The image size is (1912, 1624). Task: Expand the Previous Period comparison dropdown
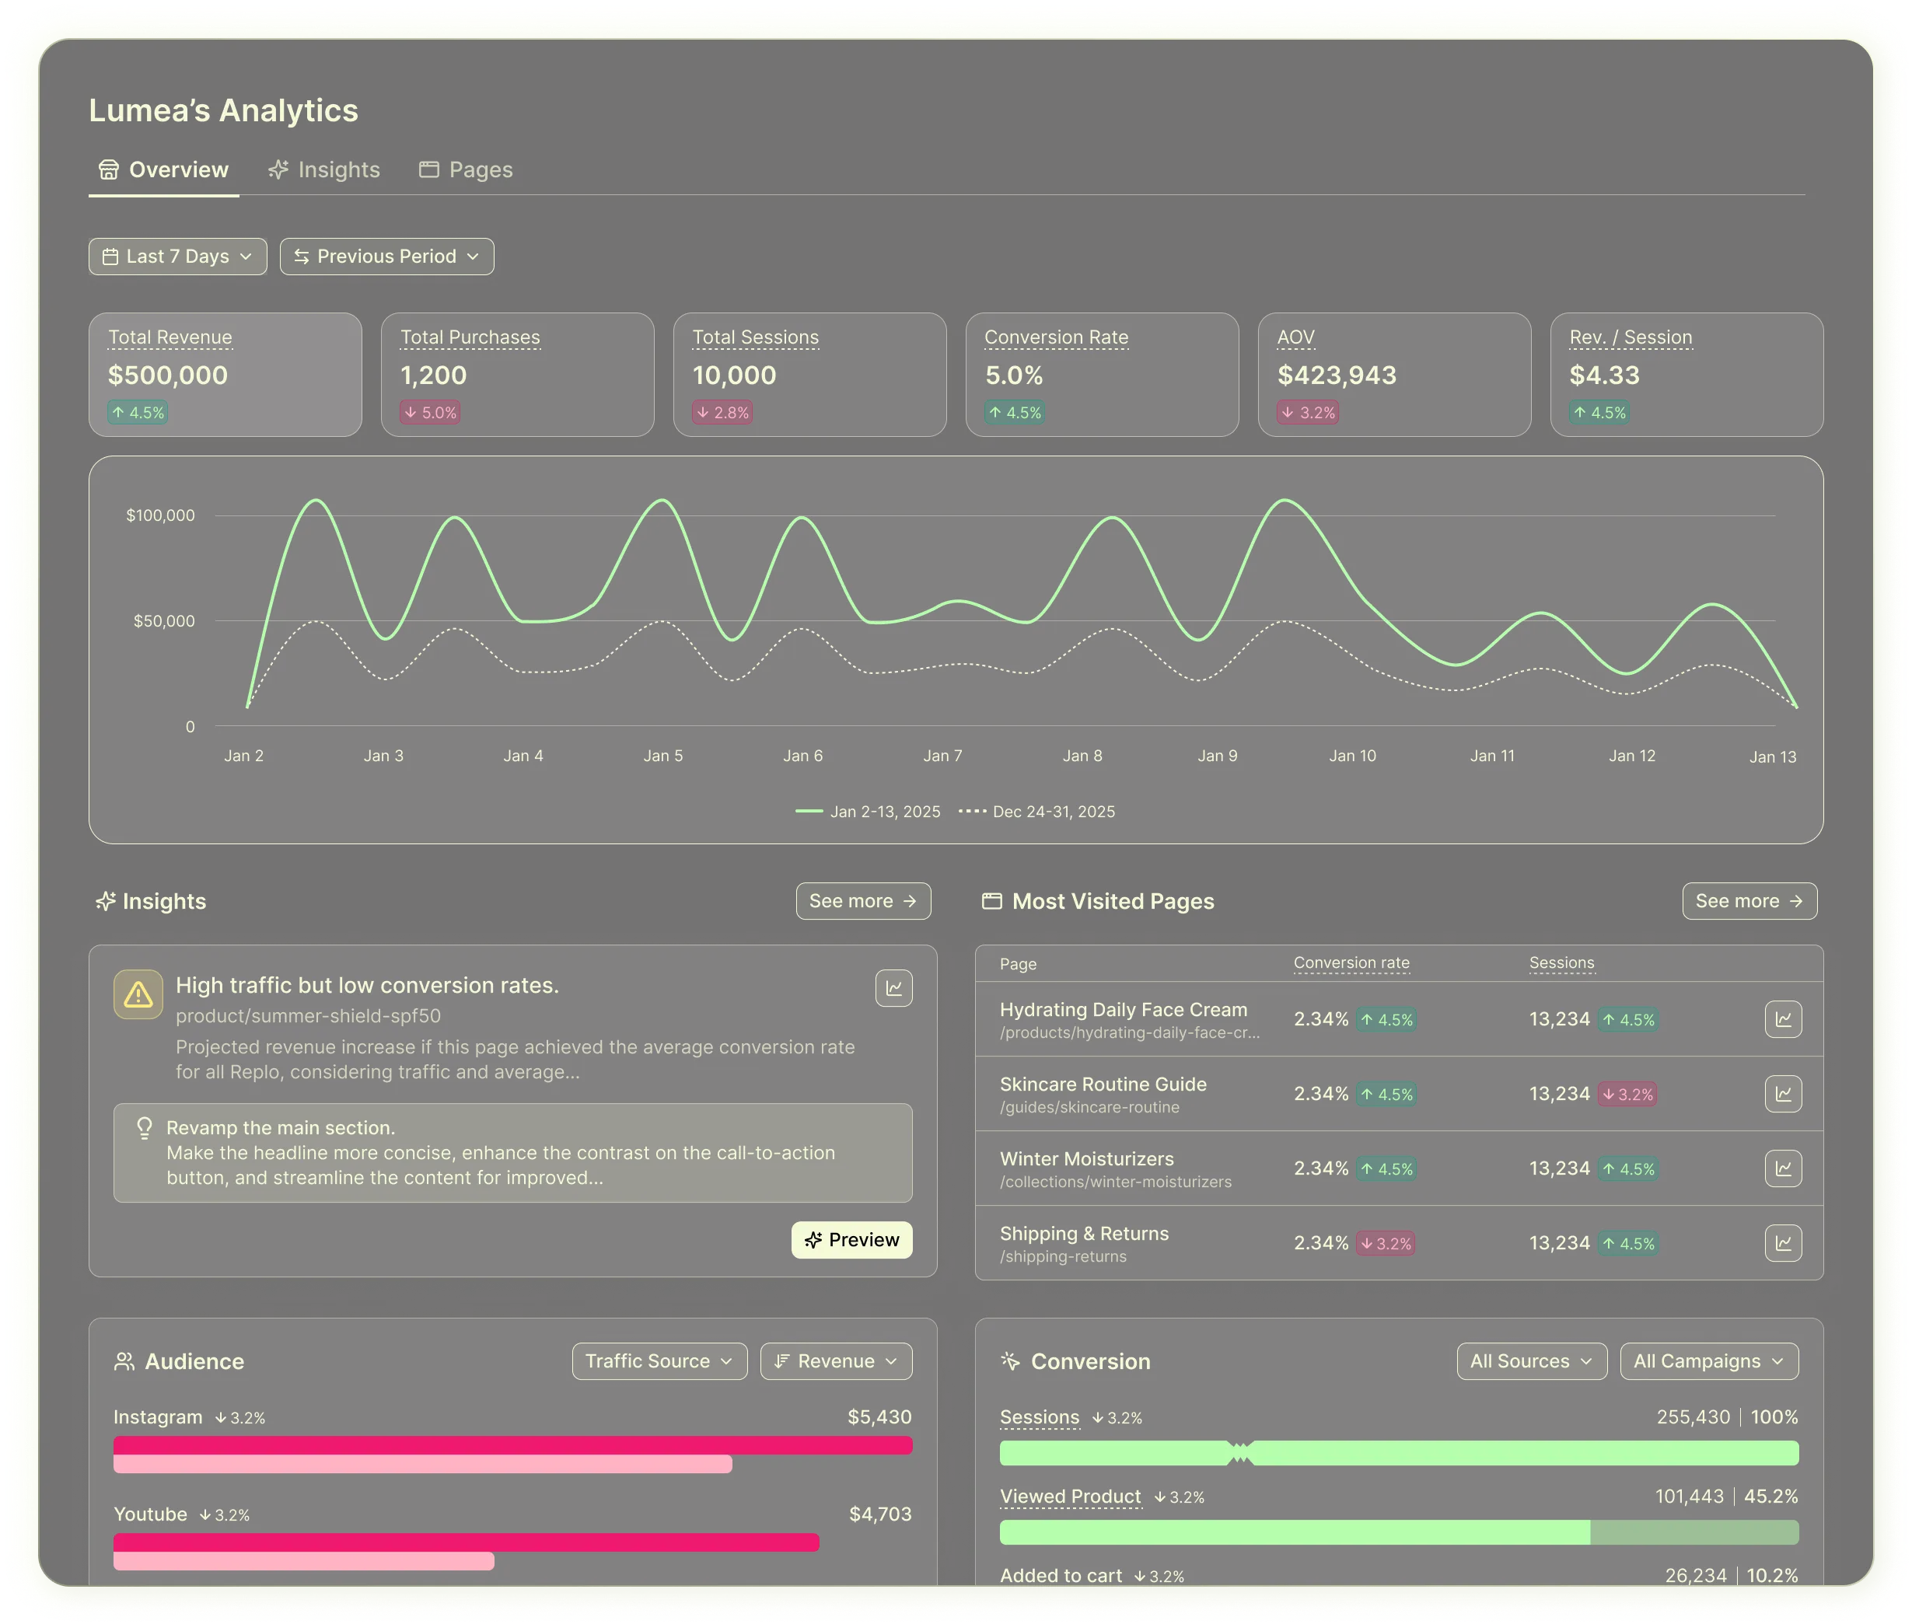pyautogui.click(x=386, y=256)
